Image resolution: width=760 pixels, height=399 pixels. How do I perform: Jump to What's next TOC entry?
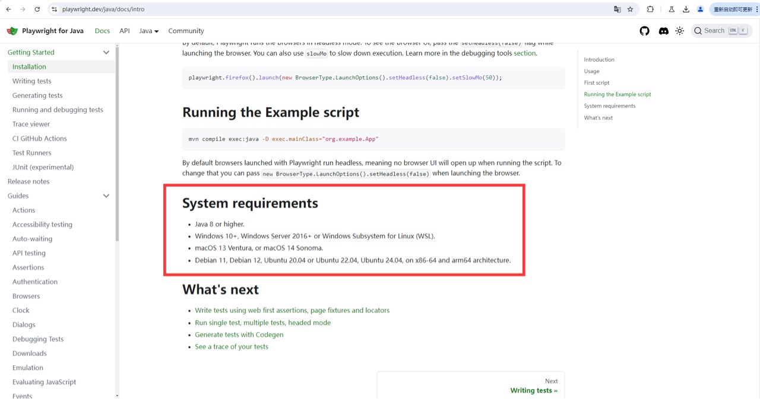[x=598, y=118]
